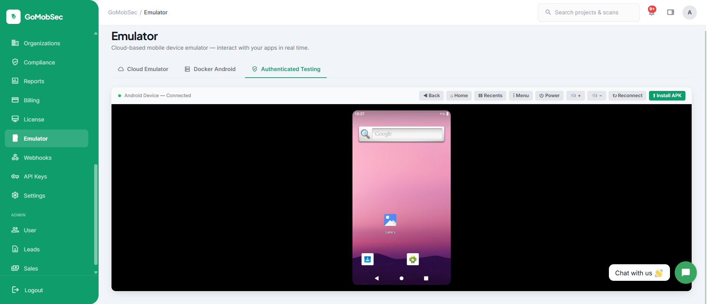Viewport: 720px width, 304px height.
Task: Click the Recents toolbar button
Action: [490, 95]
